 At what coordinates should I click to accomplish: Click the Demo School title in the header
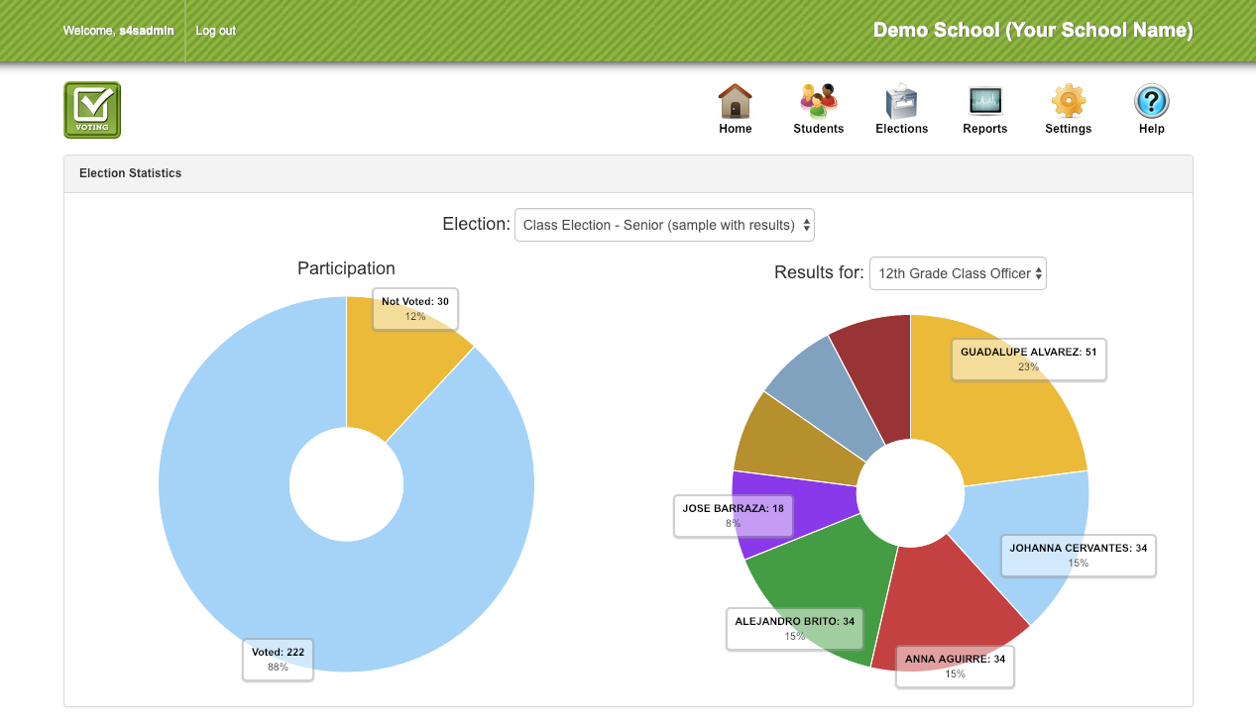[1032, 31]
